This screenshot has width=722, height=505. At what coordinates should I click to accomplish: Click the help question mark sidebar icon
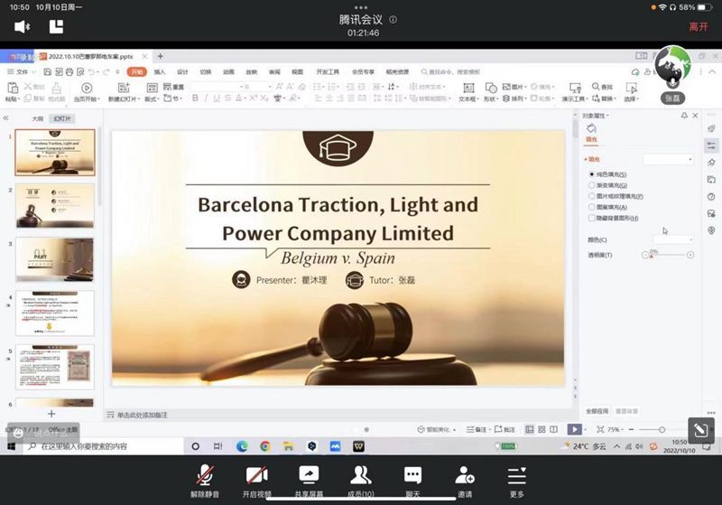coord(711,197)
